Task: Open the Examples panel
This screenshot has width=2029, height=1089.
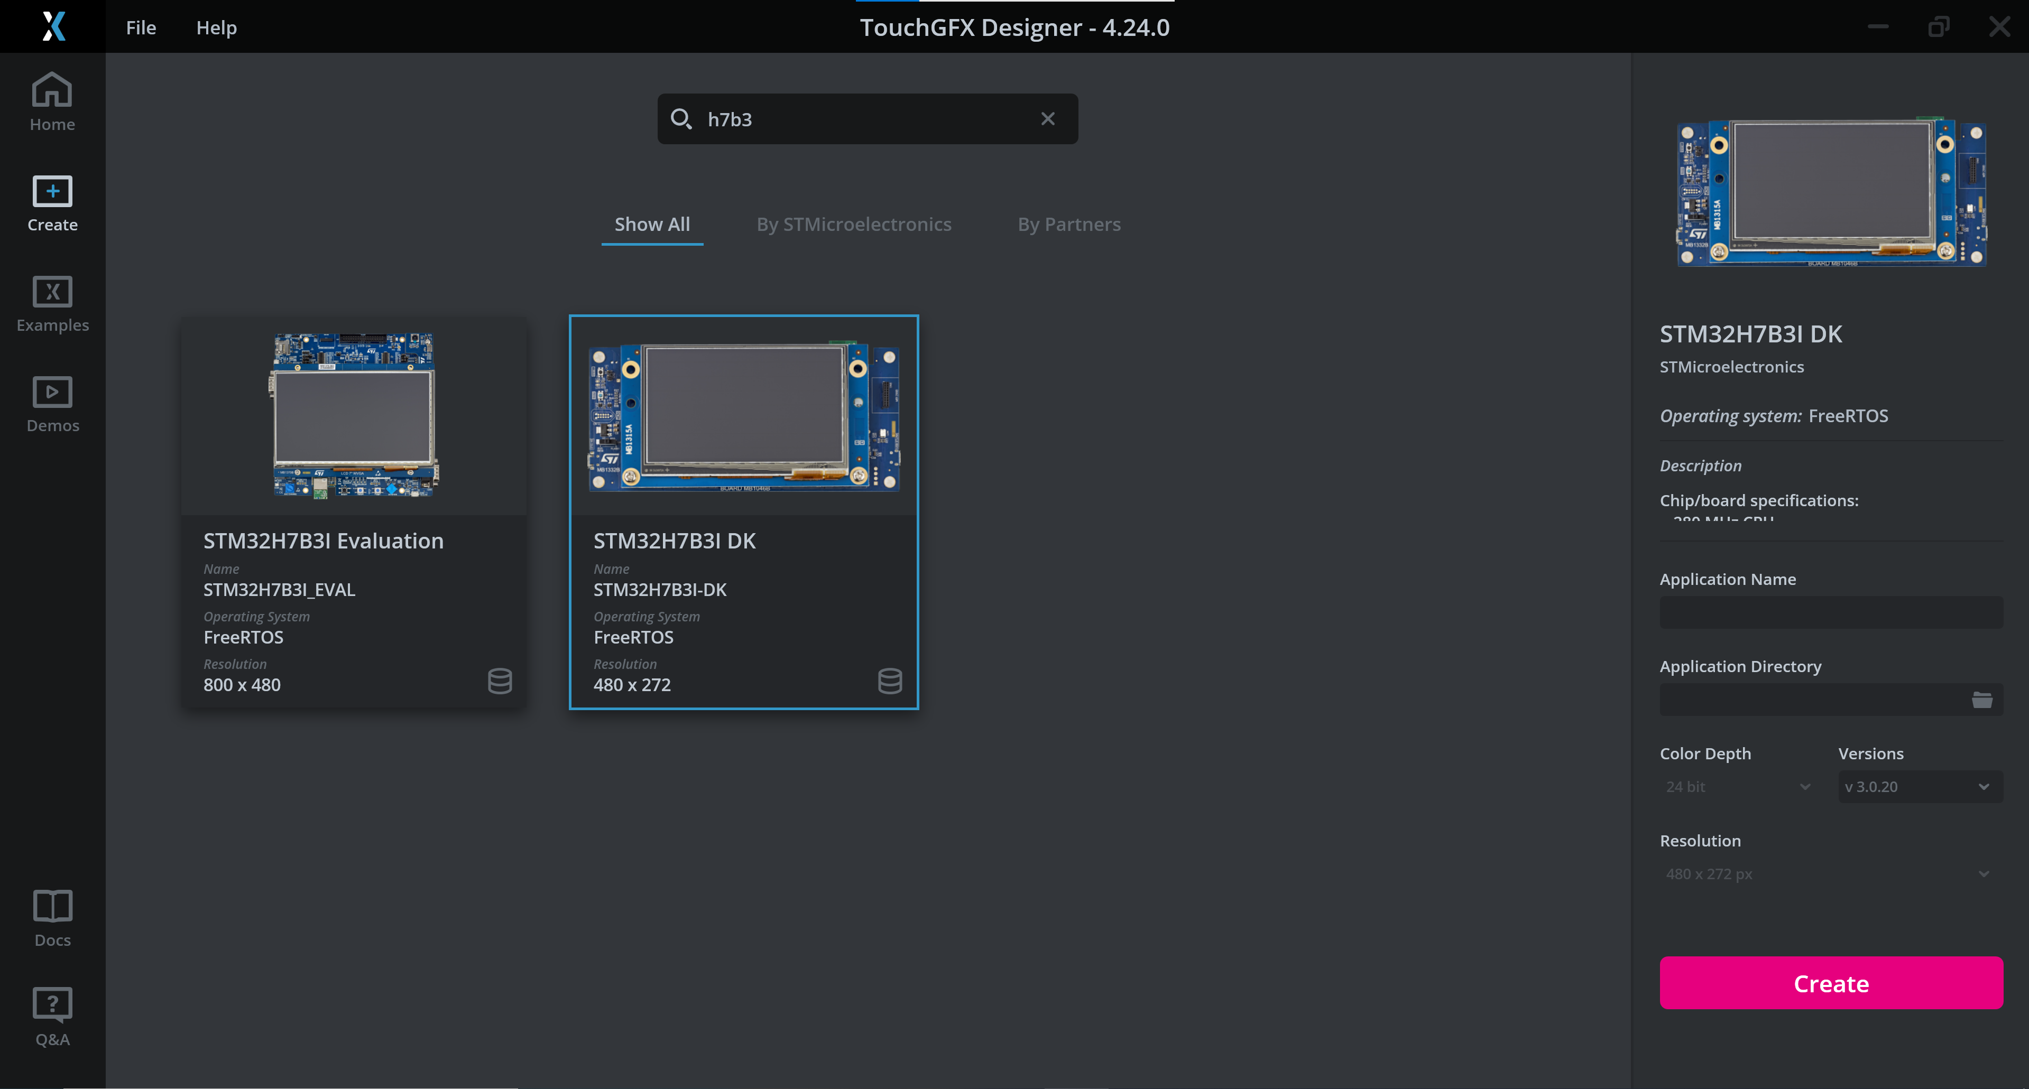Action: (x=51, y=303)
